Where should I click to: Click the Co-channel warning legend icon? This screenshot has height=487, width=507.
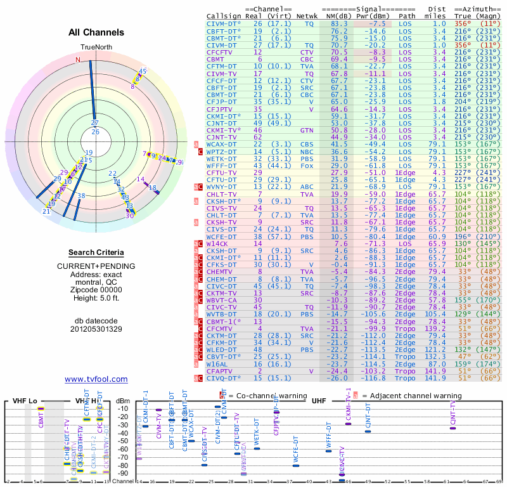pos(221,396)
